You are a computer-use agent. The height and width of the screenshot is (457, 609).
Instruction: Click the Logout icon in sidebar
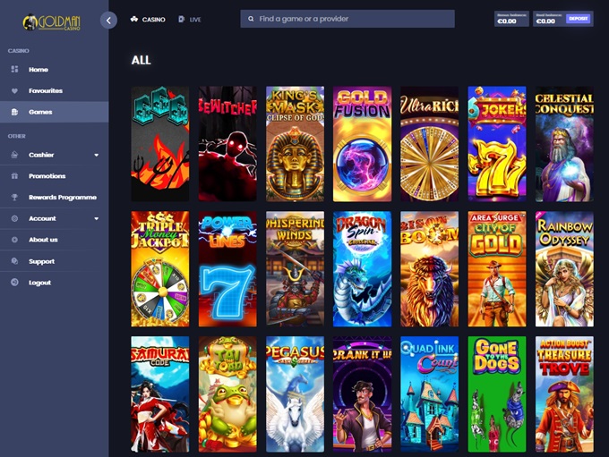pyautogui.click(x=14, y=283)
